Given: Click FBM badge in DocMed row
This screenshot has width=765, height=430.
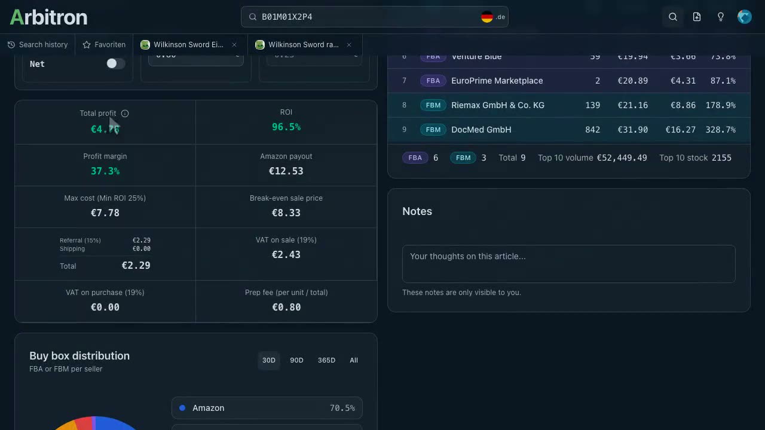Looking at the screenshot, I should click(x=433, y=130).
